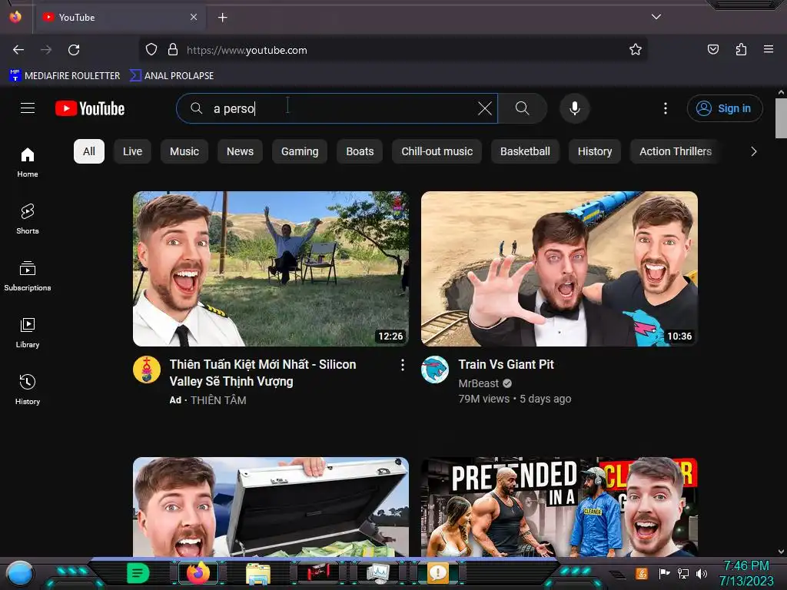787x590 pixels.
Task: Select the Basketball filter chip
Action: pyautogui.click(x=525, y=151)
